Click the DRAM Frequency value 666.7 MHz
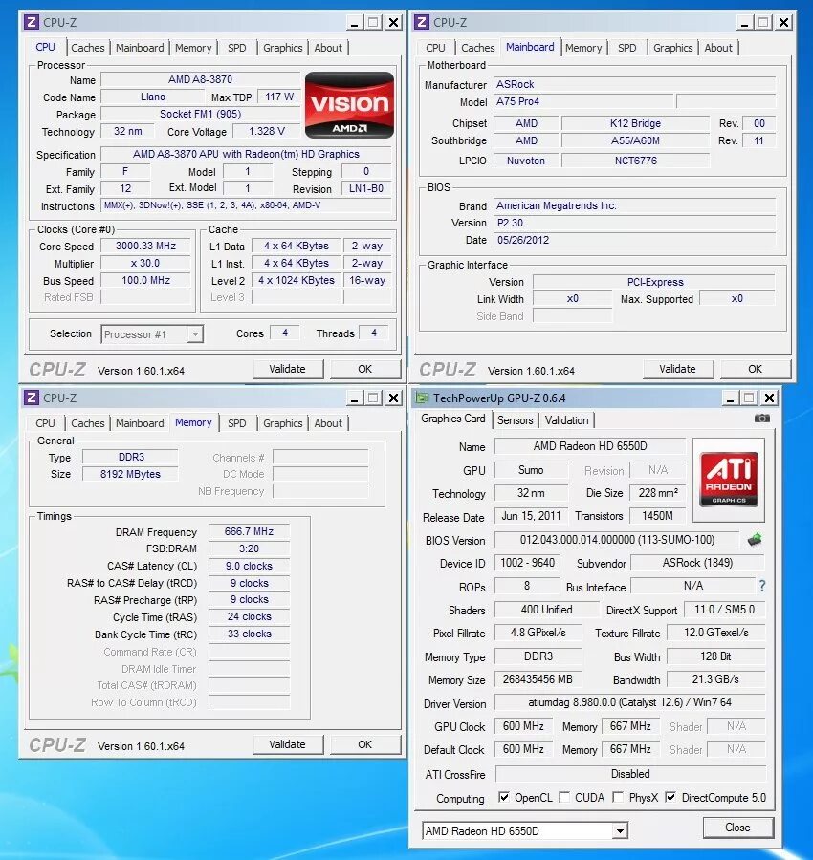 pos(250,531)
